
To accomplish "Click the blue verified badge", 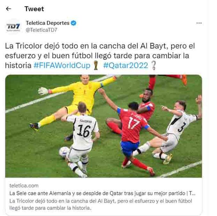I will pos(74,23).
